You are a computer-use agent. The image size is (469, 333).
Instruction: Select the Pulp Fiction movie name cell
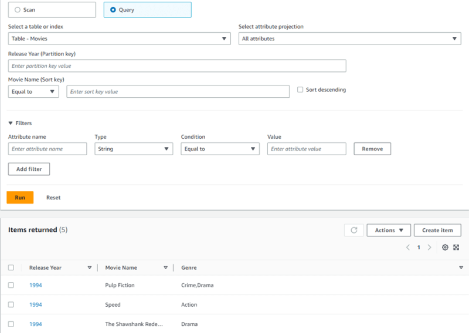pyautogui.click(x=120, y=285)
